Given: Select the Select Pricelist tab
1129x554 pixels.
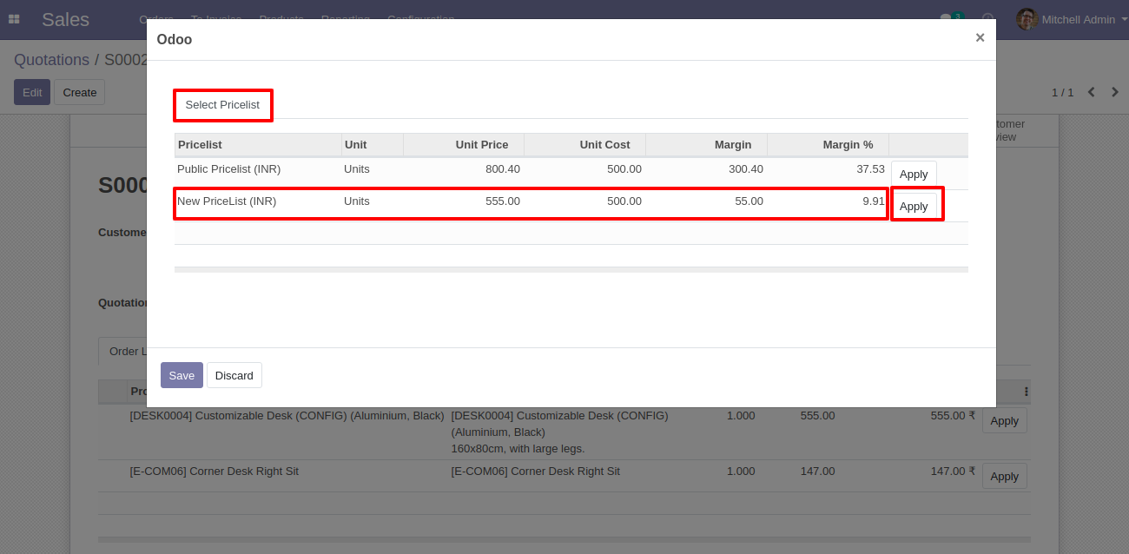Looking at the screenshot, I should 222,105.
